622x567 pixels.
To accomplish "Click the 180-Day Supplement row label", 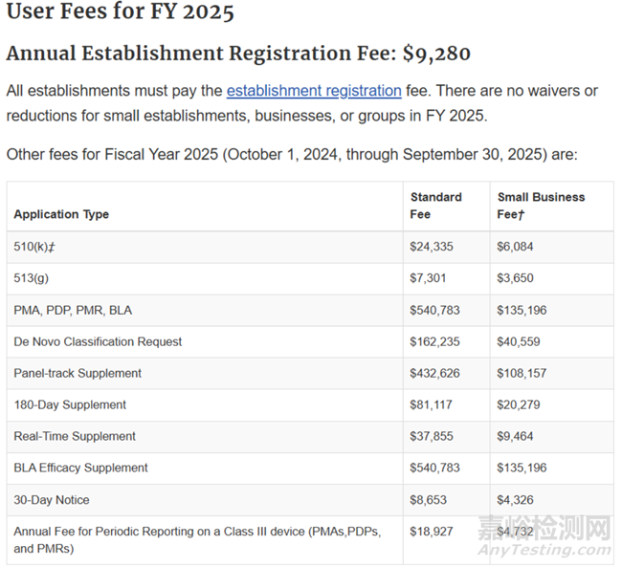I will tap(70, 404).
